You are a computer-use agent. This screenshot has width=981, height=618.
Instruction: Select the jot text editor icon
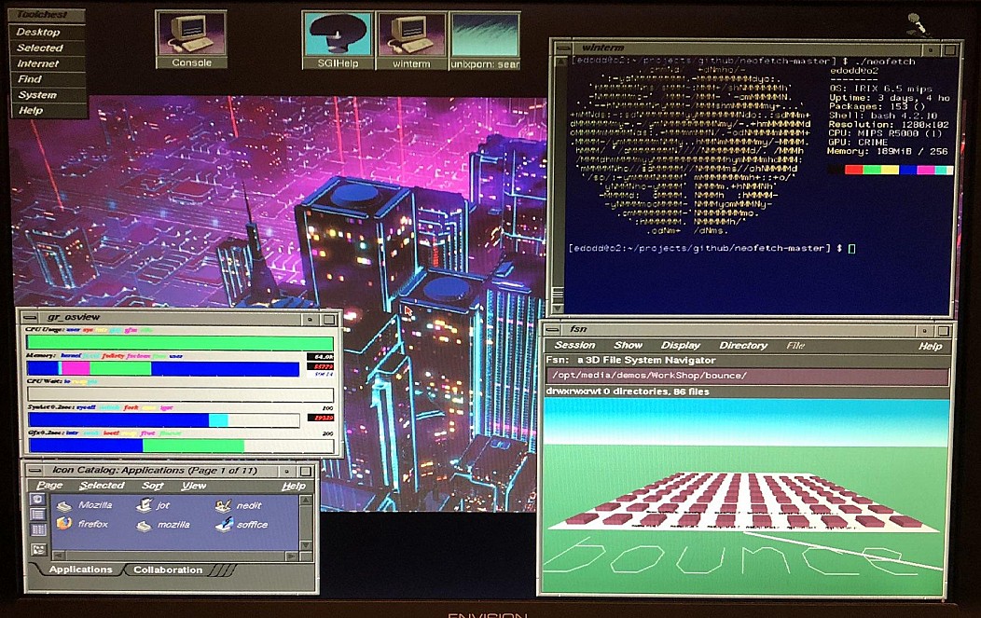[152, 505]
